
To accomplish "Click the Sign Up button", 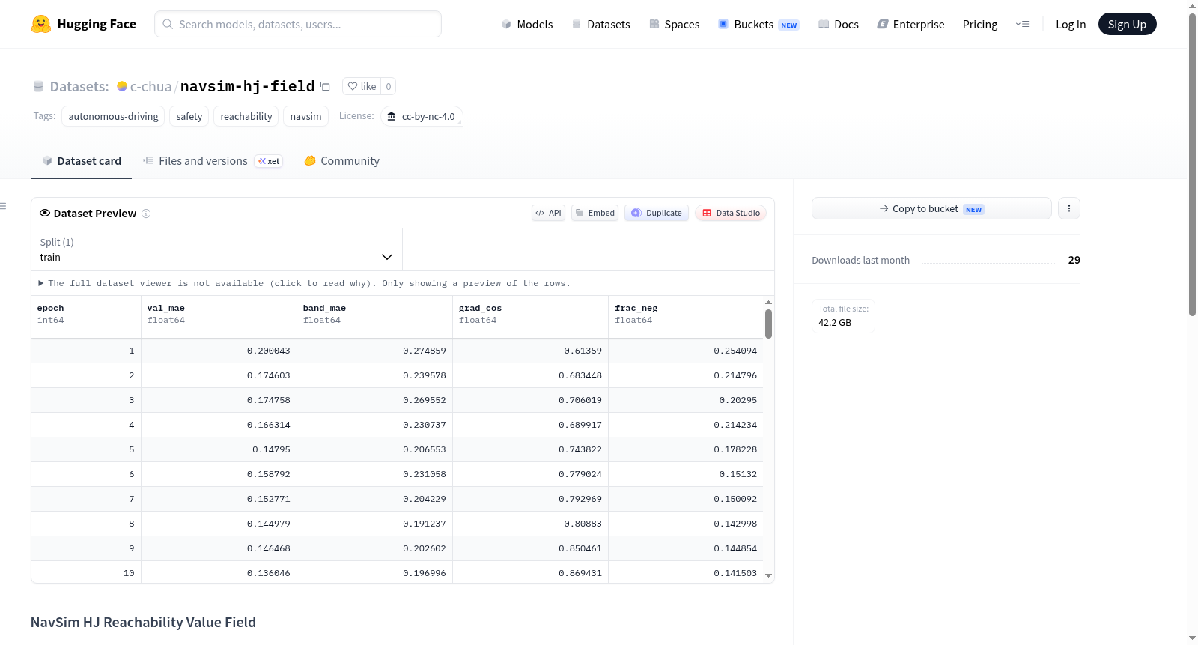I will [x=1127, y=24].
